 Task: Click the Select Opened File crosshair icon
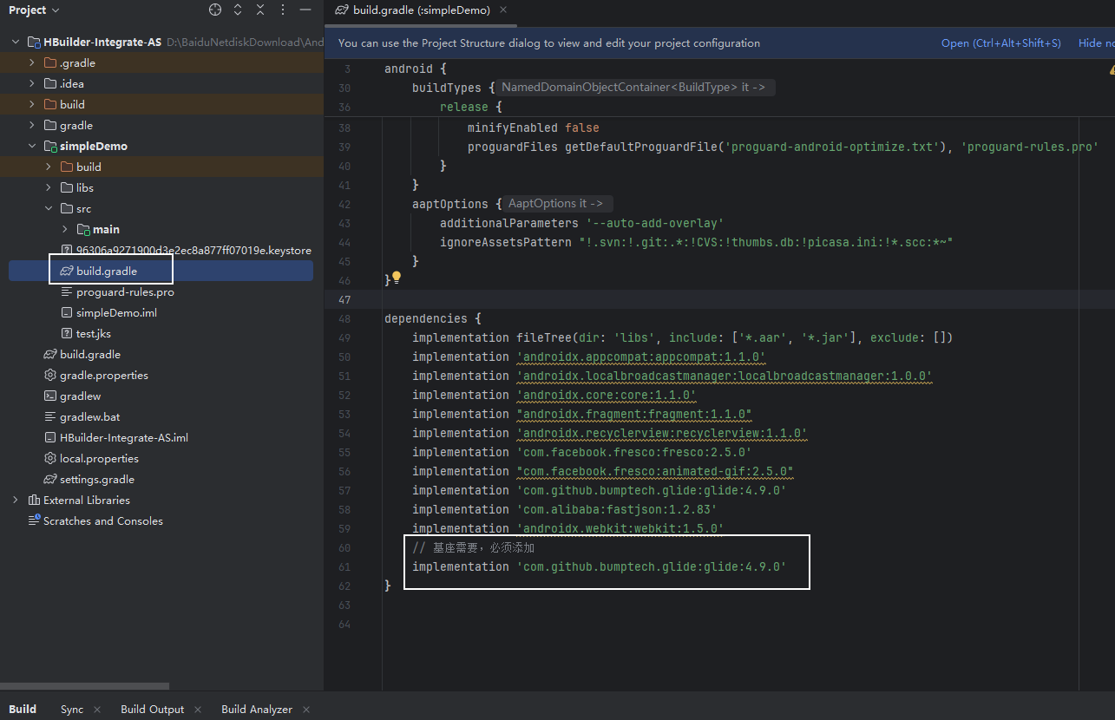(x=215, y=10)
